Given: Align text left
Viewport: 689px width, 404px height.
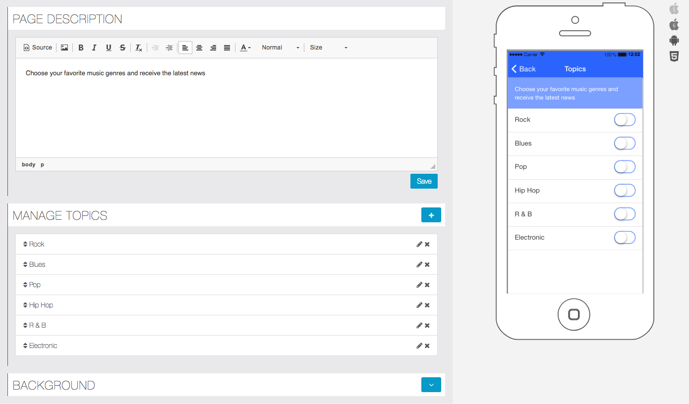Looking at the screenshot, I should (185, 48).
